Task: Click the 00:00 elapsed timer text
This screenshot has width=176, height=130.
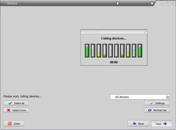Action: point(114,62)
